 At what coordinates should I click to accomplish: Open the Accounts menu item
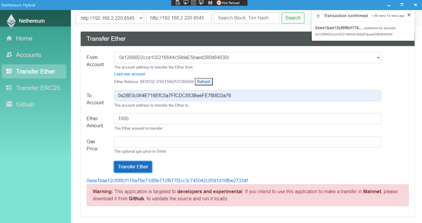pos(34,55)
